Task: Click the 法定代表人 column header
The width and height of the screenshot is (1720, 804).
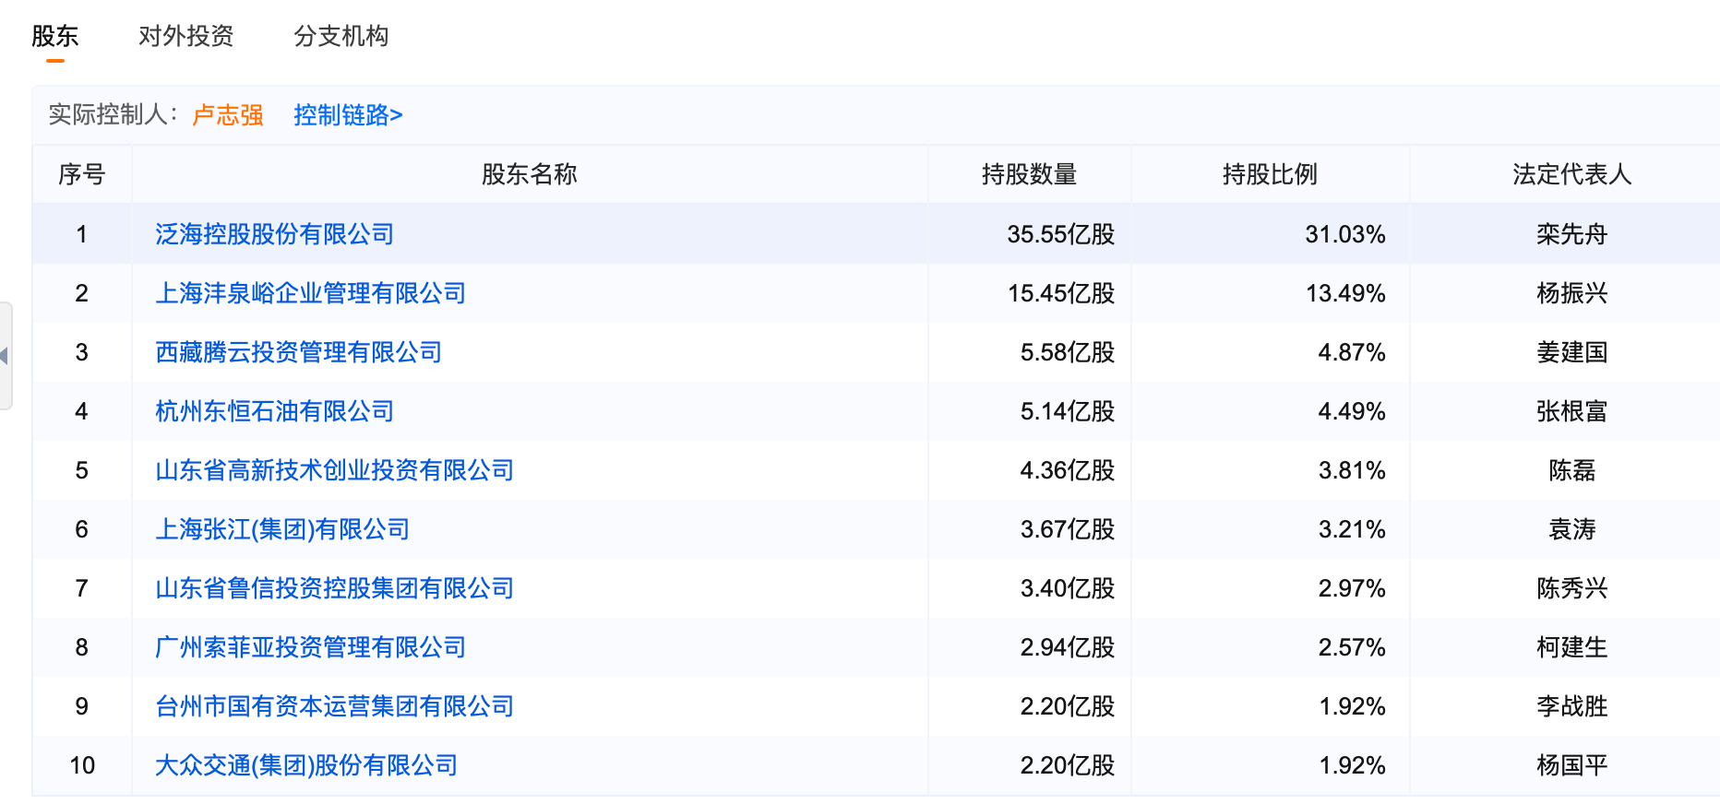Action: coord(1572,174)
